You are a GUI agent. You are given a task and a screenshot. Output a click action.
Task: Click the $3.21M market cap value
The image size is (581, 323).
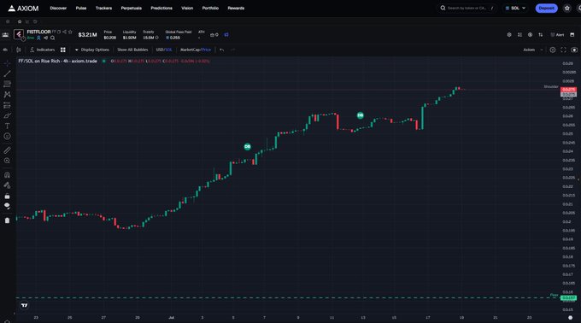[x=87, y=35]
